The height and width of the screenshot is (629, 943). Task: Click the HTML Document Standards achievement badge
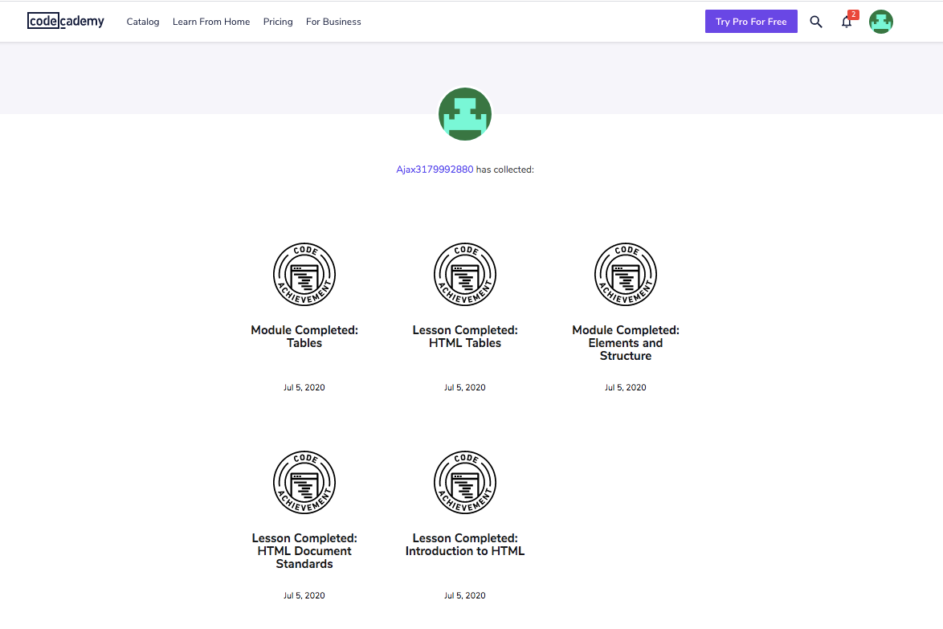pos(304,482)
